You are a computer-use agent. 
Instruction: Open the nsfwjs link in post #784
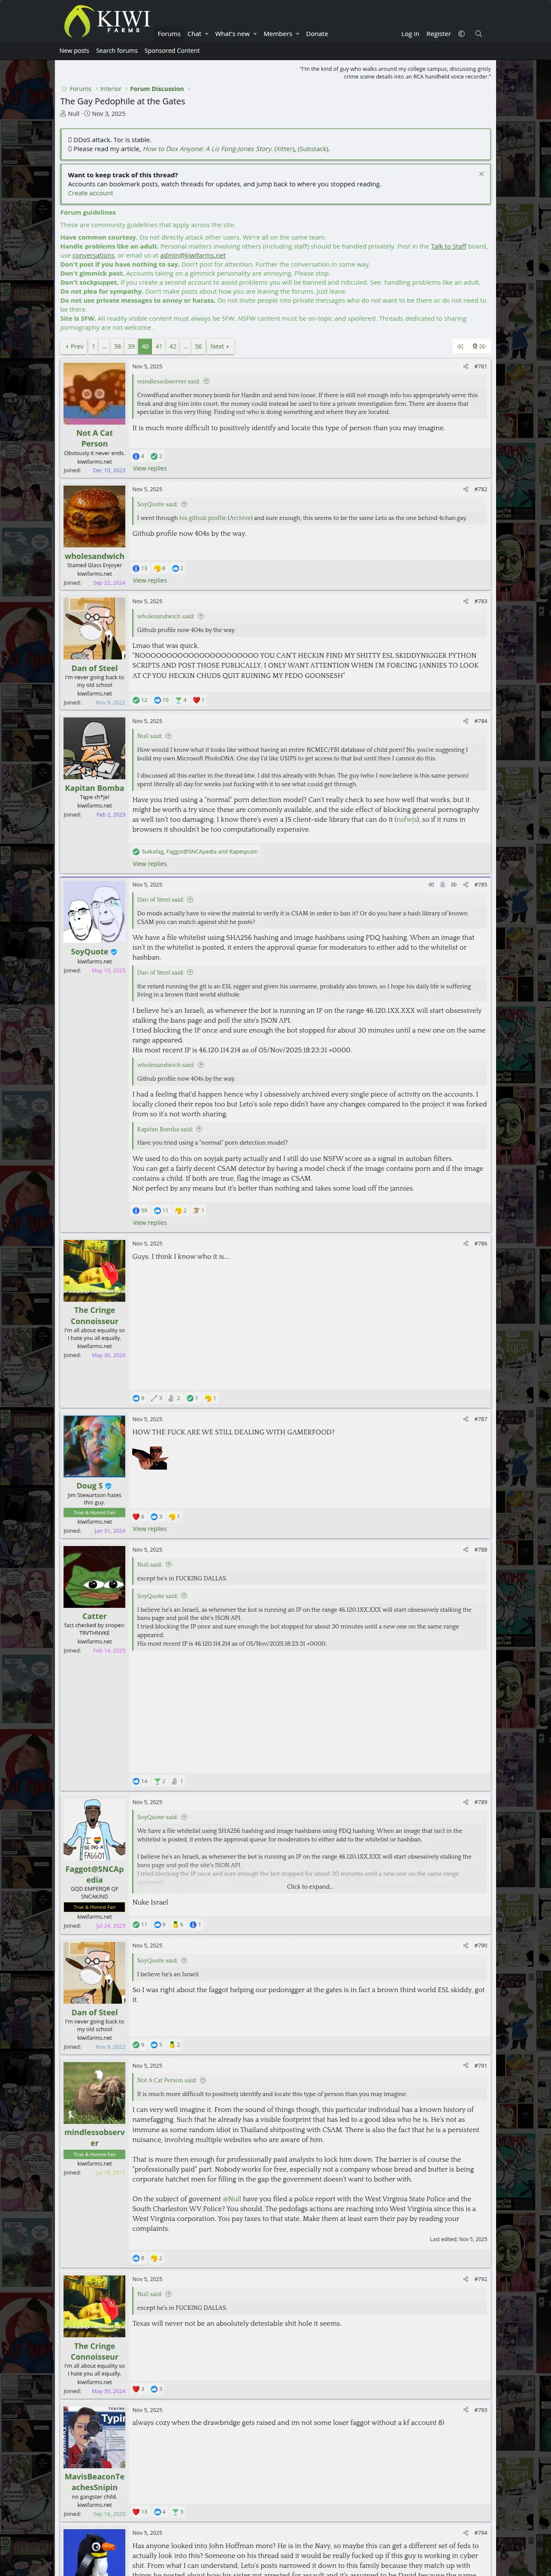(406, 819)
